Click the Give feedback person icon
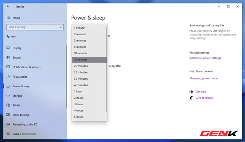Image resolution: width=245 pixels, height=142 pixels. [x=191, y=98]
